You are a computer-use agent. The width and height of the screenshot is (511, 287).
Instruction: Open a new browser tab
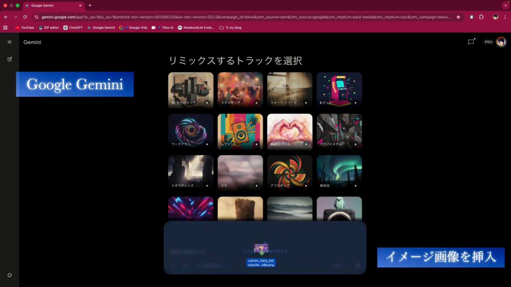click(90, 5)
